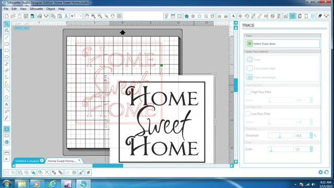Click the Trace button
Viewport: 334px width, 188px height.
[254, 60]
